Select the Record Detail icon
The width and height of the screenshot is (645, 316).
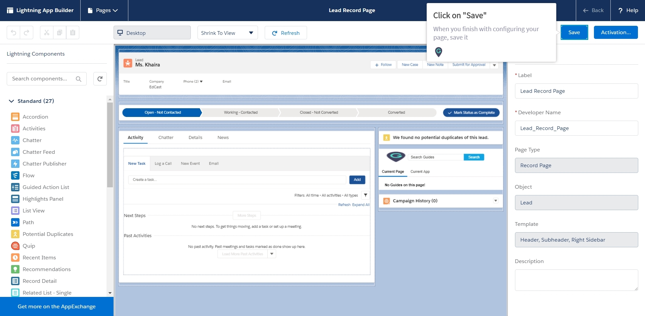pos(15,281)
